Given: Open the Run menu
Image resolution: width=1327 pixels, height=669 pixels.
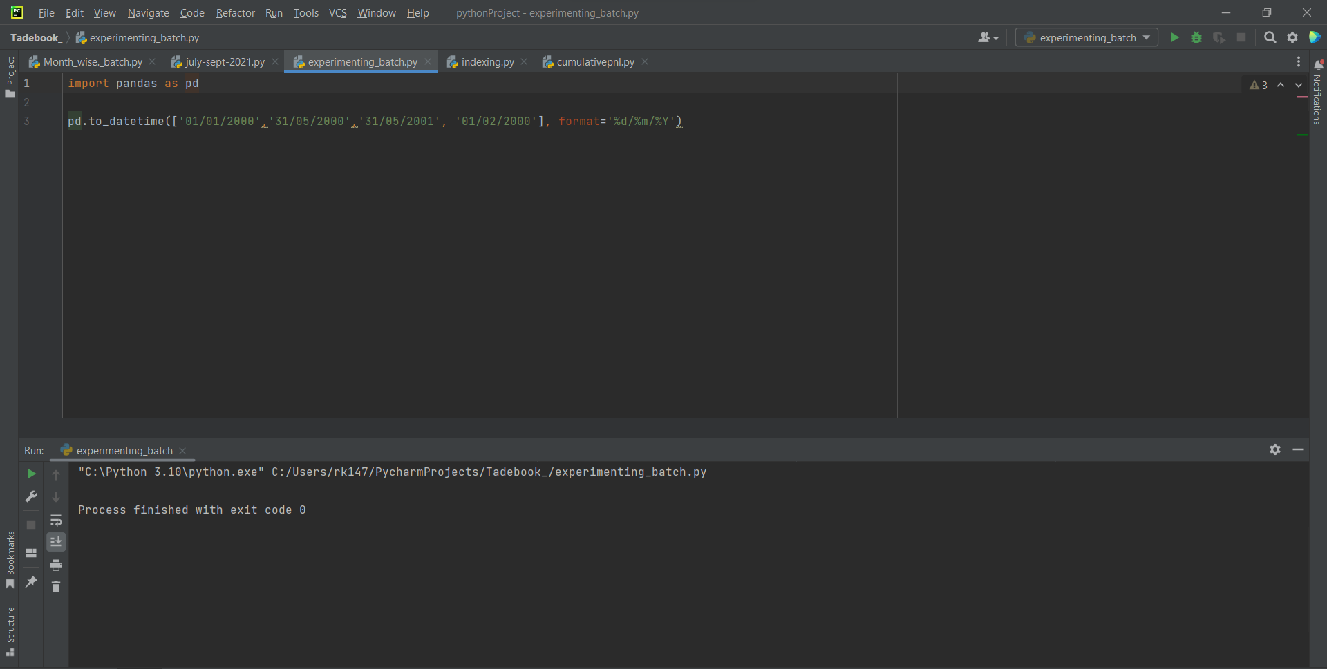Looking at the screenshot, I should tap(274, 12).
